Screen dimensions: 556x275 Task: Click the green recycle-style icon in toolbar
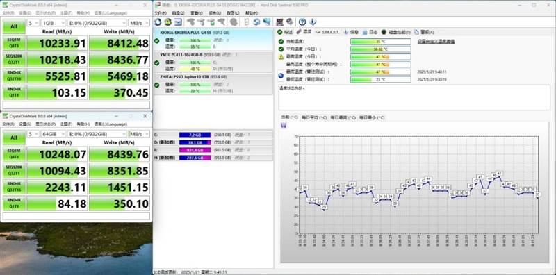point(168,22)
